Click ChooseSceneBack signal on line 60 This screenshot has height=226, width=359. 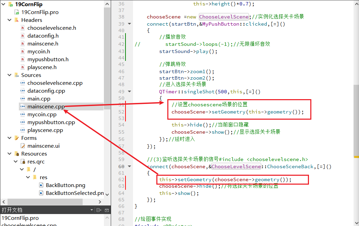tap(290, 167)
